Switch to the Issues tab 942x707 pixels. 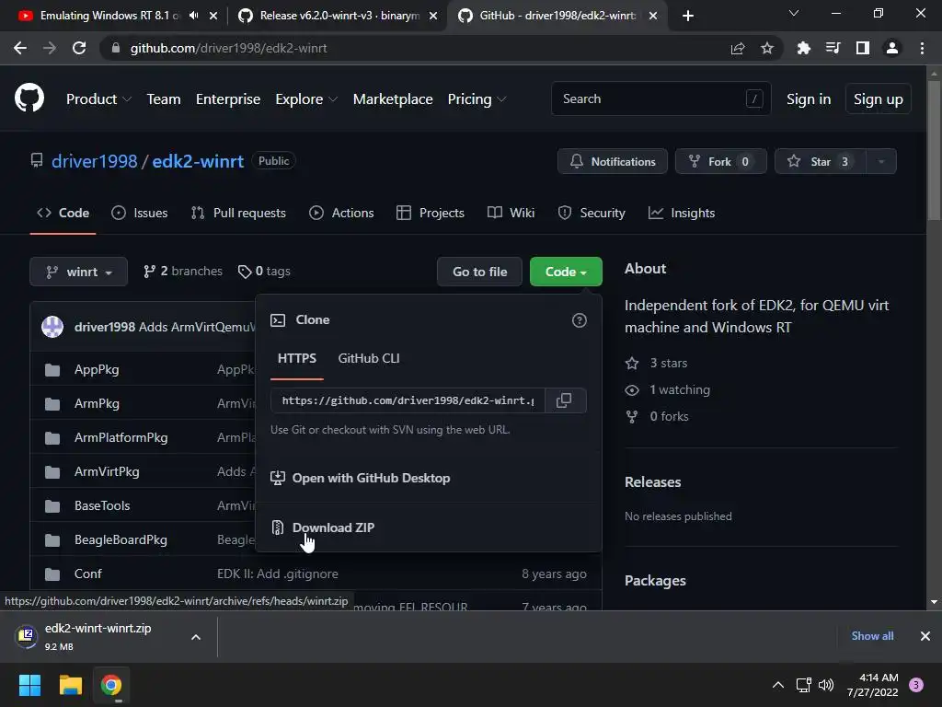click(140, 213)
